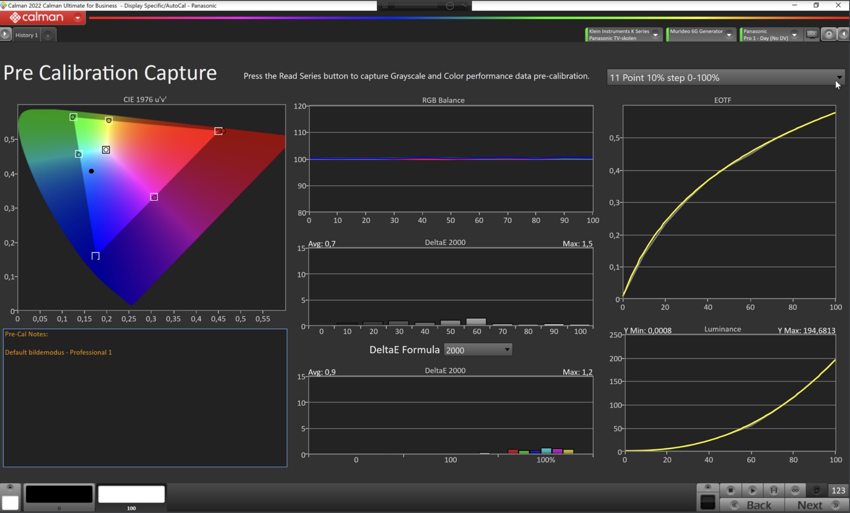Click the infinity Read Continuous icon

coord(795,490)
